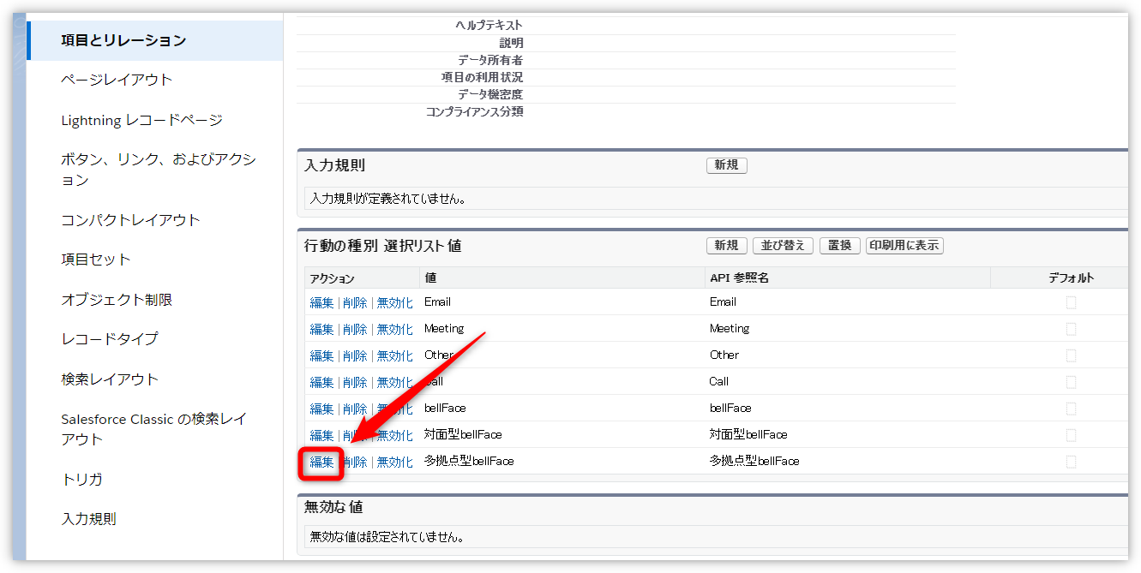The image size is (1141, 573).
Task: Click 無効化 link for Other row
Action: (x=394, y=355)
